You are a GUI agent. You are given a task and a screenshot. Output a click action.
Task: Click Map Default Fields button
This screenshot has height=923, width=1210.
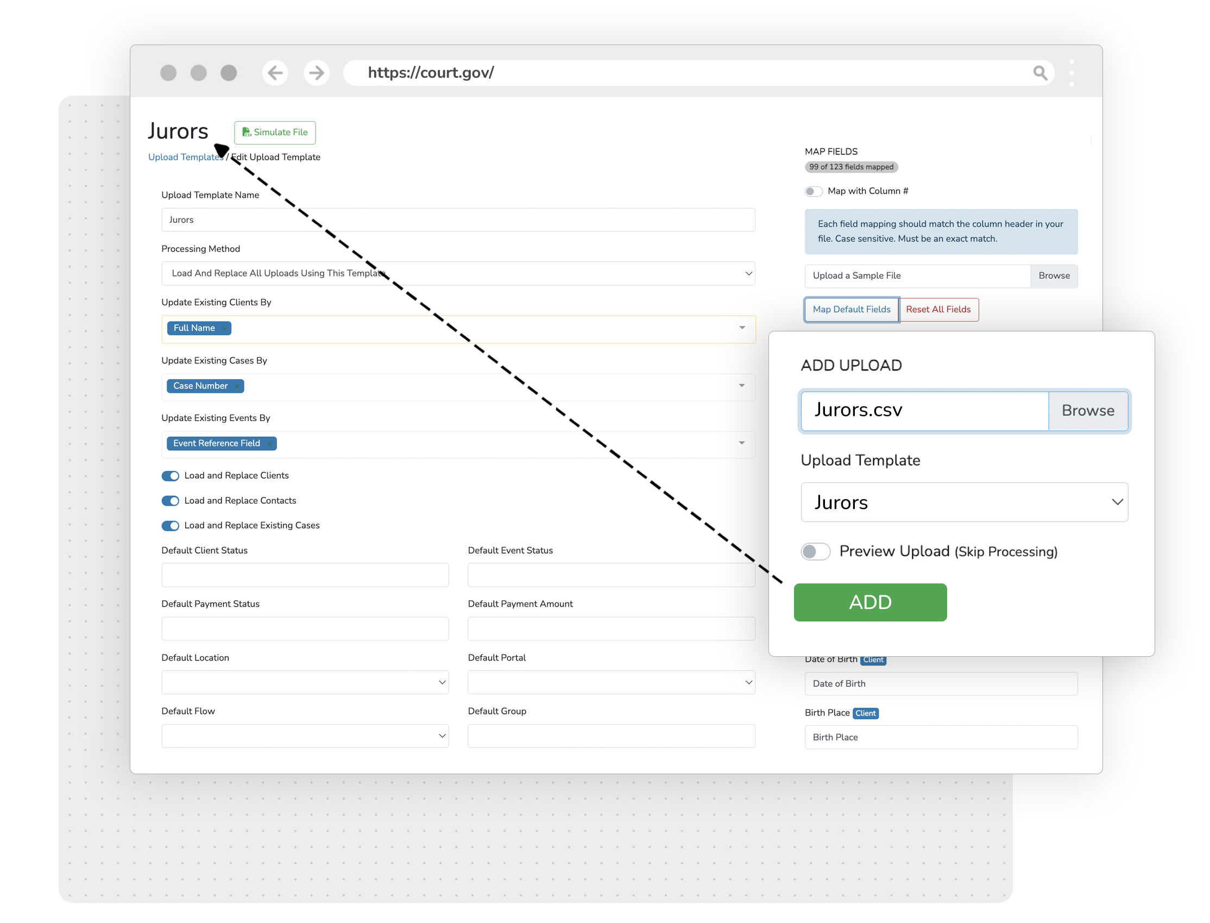pyautogui.click(x=851, y=309)
